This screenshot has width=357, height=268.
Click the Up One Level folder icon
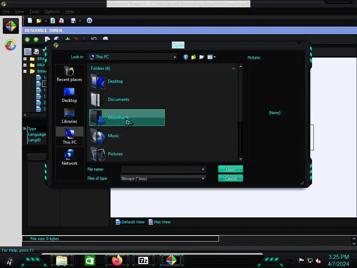pyautogui.click(x=193, y=57)
